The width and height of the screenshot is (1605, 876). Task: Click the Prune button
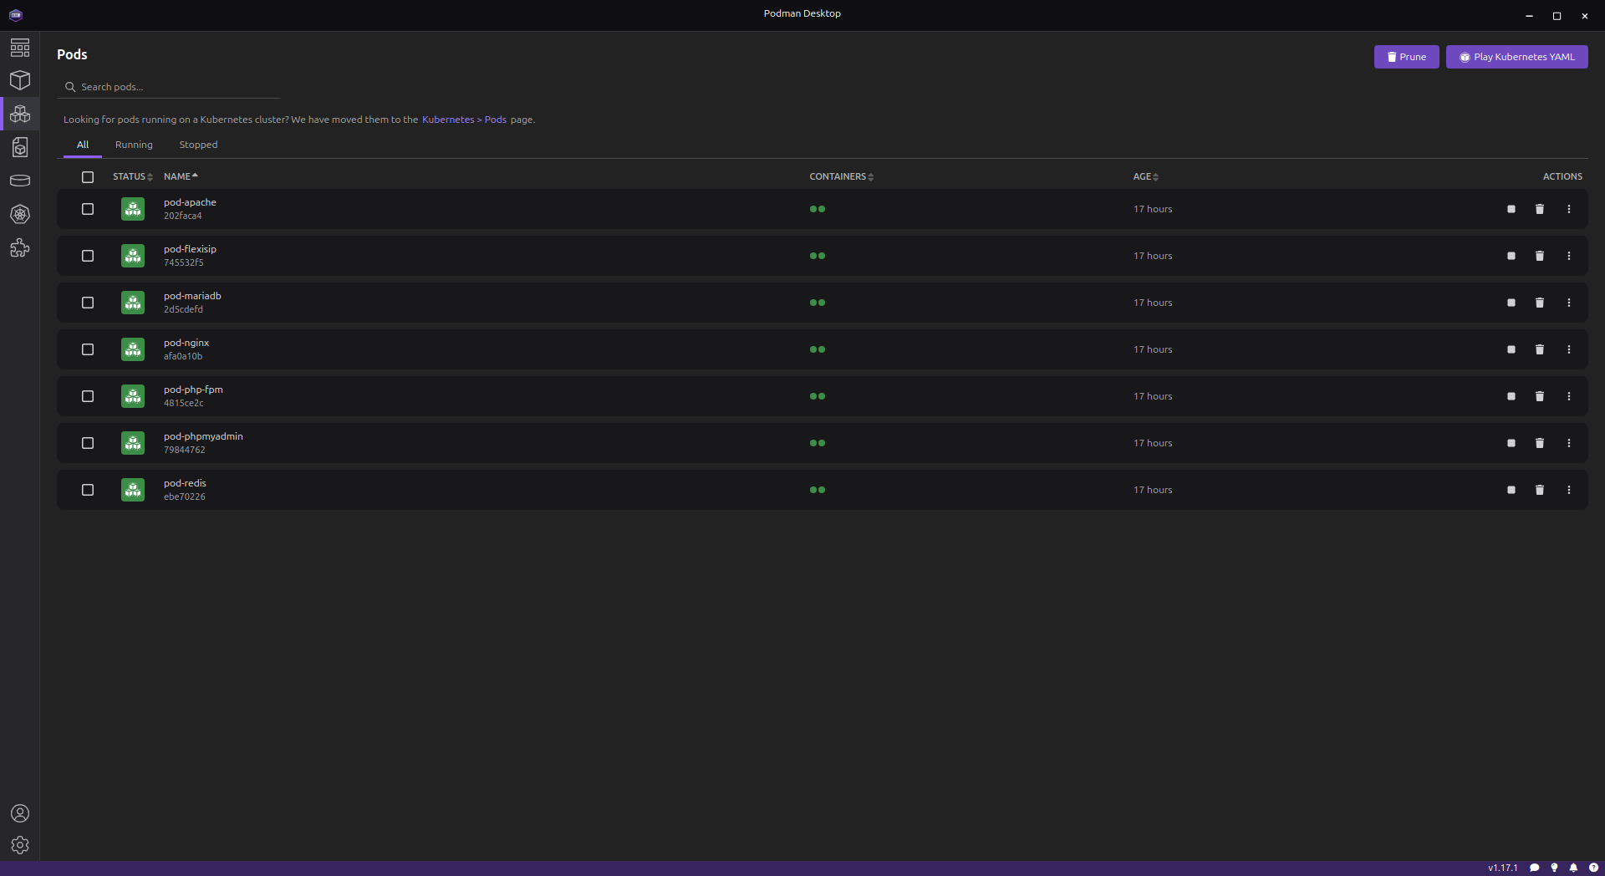tap(1406, 57)
